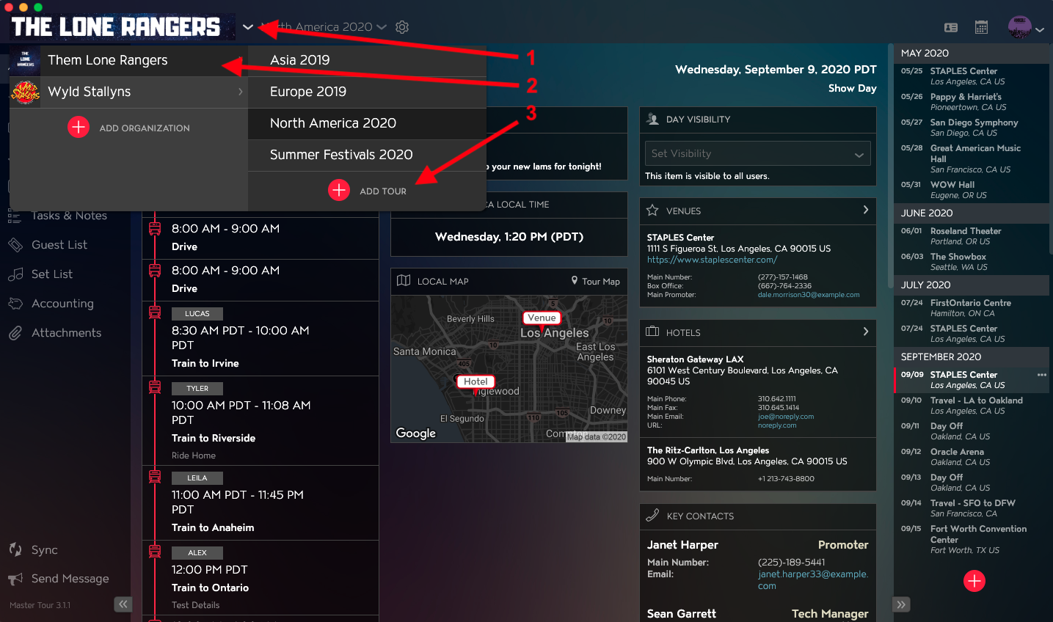
Task: Click the Key Contacts phone icon
Action: tap(652, 516)
